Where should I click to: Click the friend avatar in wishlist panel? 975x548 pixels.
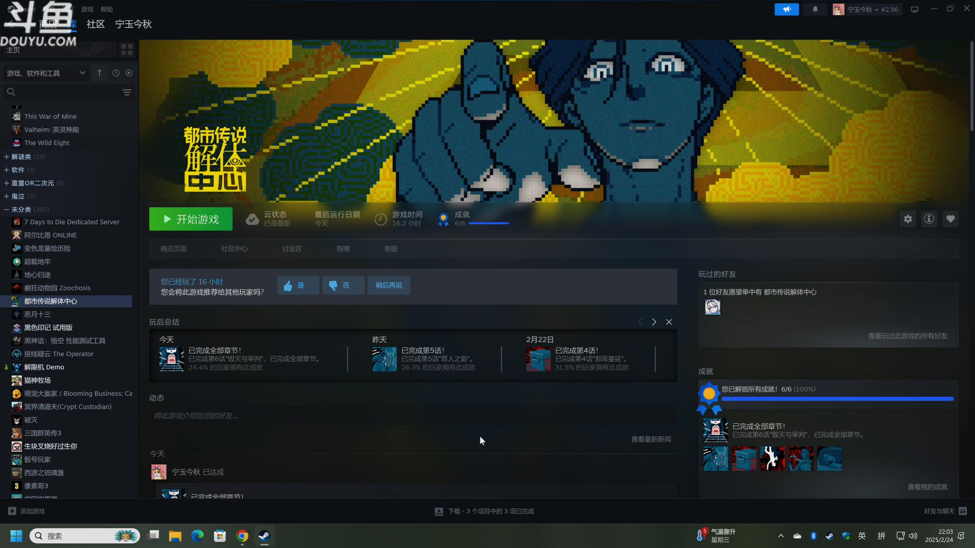[x=712, y=307]
